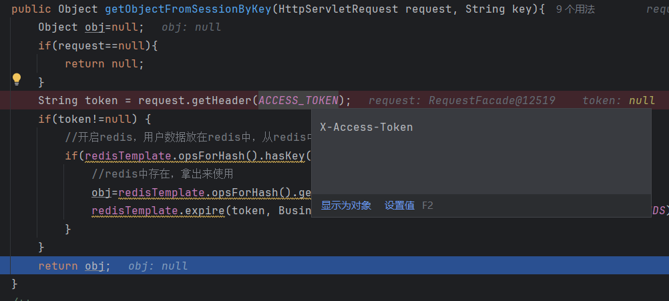Viewport: 669px width, 301px height.
Task: Click the if(token!=null) condition line
Action: (x=95, y=119)
